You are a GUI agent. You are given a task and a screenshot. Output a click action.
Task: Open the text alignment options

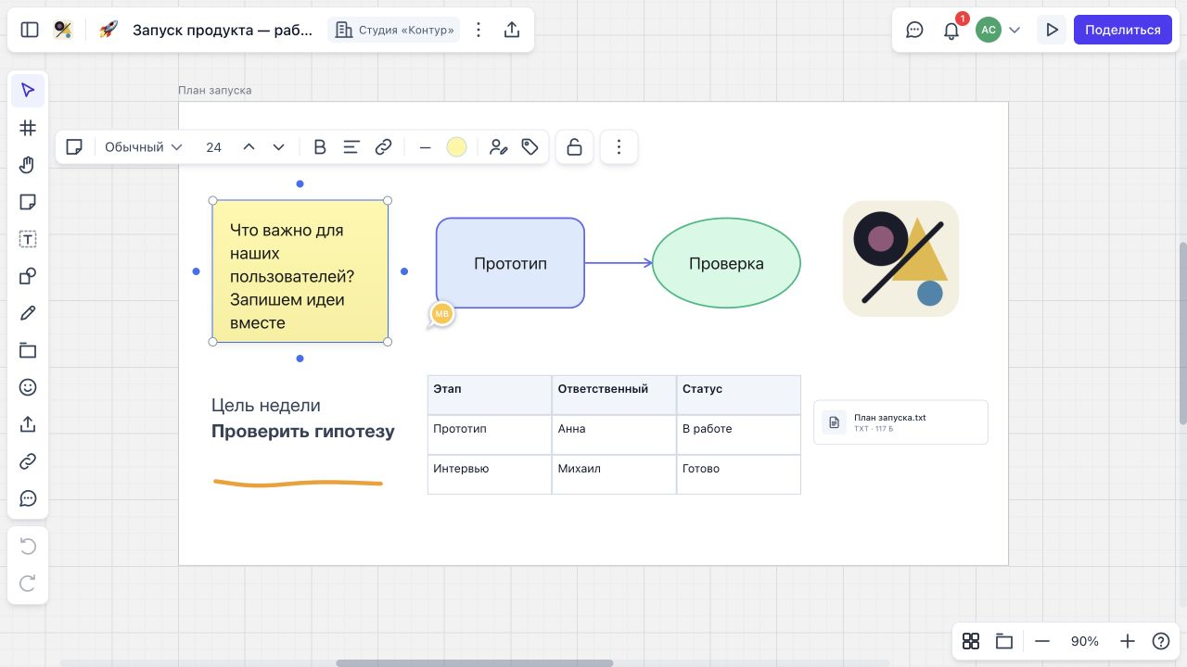[x=351, y=147]
